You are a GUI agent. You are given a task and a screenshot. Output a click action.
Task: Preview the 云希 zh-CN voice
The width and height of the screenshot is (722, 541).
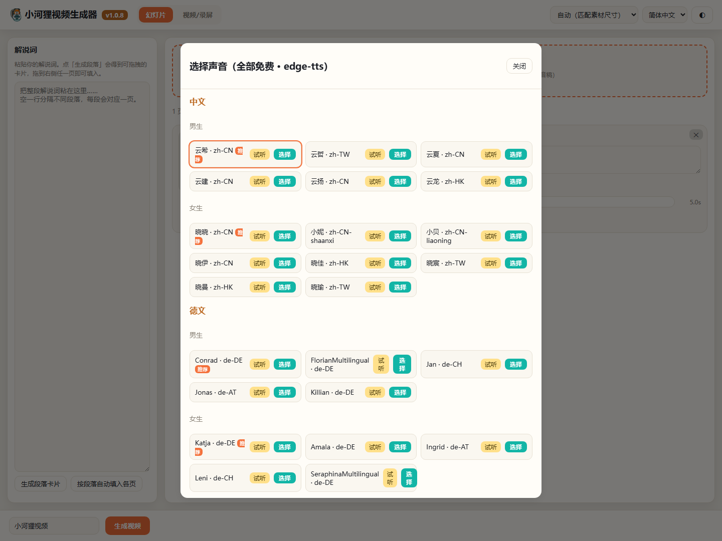[x=260, y=155]
